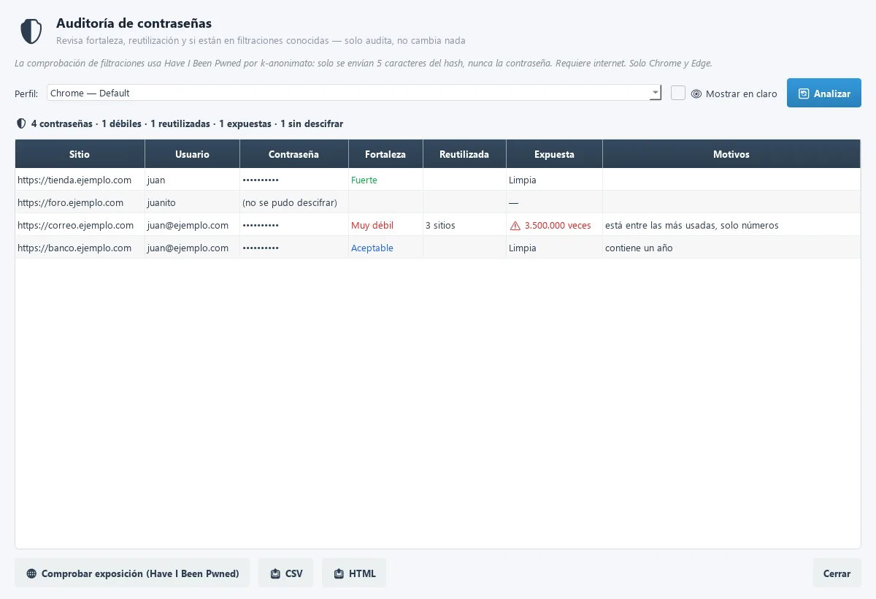Click the 'Muy débil' strength value
This screenshot has width=876, height=599.
point(372,225)
